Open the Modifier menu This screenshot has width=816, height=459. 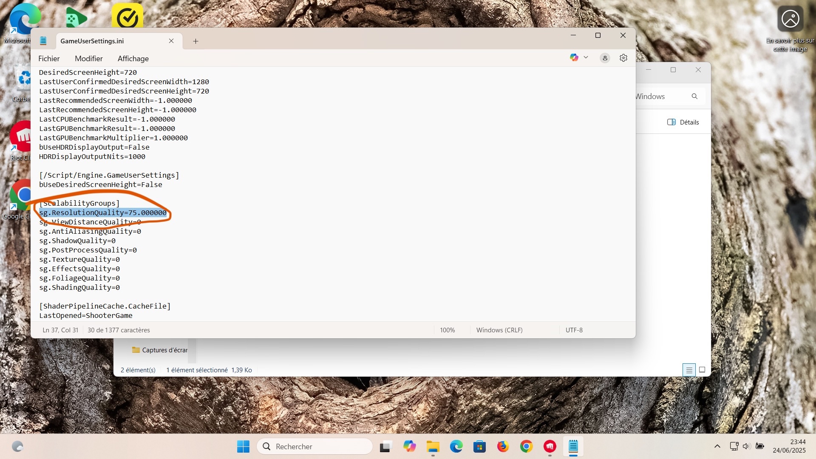coord(88,59)
